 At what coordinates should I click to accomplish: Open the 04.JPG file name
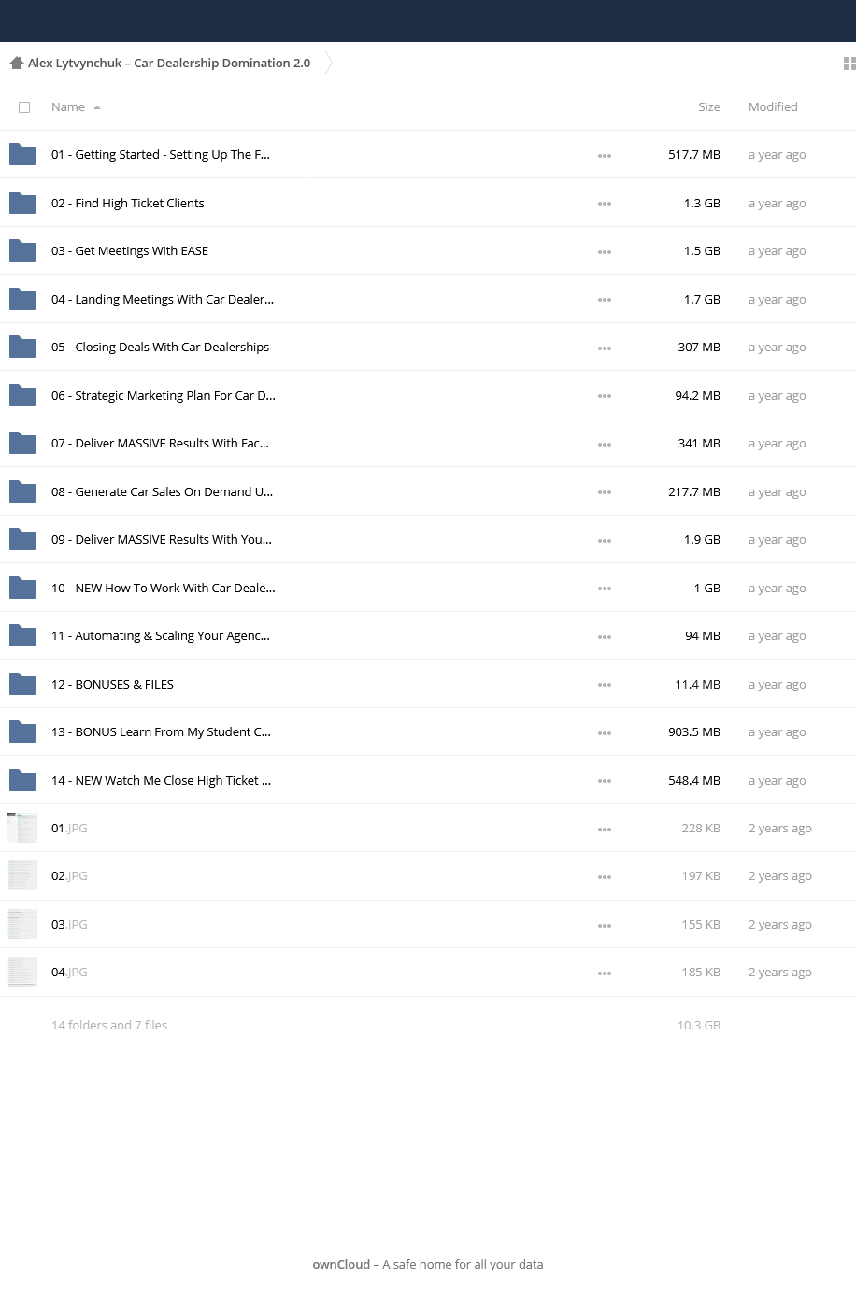69,973
